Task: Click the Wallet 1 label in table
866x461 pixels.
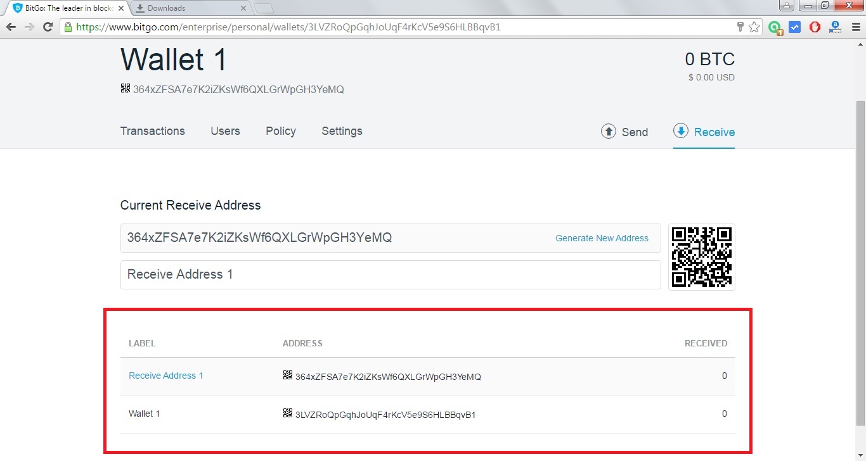Action: [145, 414]
